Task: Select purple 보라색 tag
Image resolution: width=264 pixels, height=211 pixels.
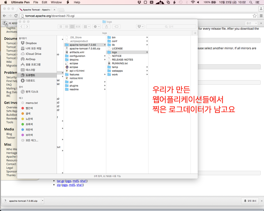Action: click(27, 135)
